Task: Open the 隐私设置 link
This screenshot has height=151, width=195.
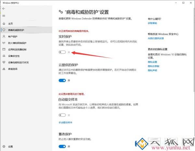Action: point(152,62)
